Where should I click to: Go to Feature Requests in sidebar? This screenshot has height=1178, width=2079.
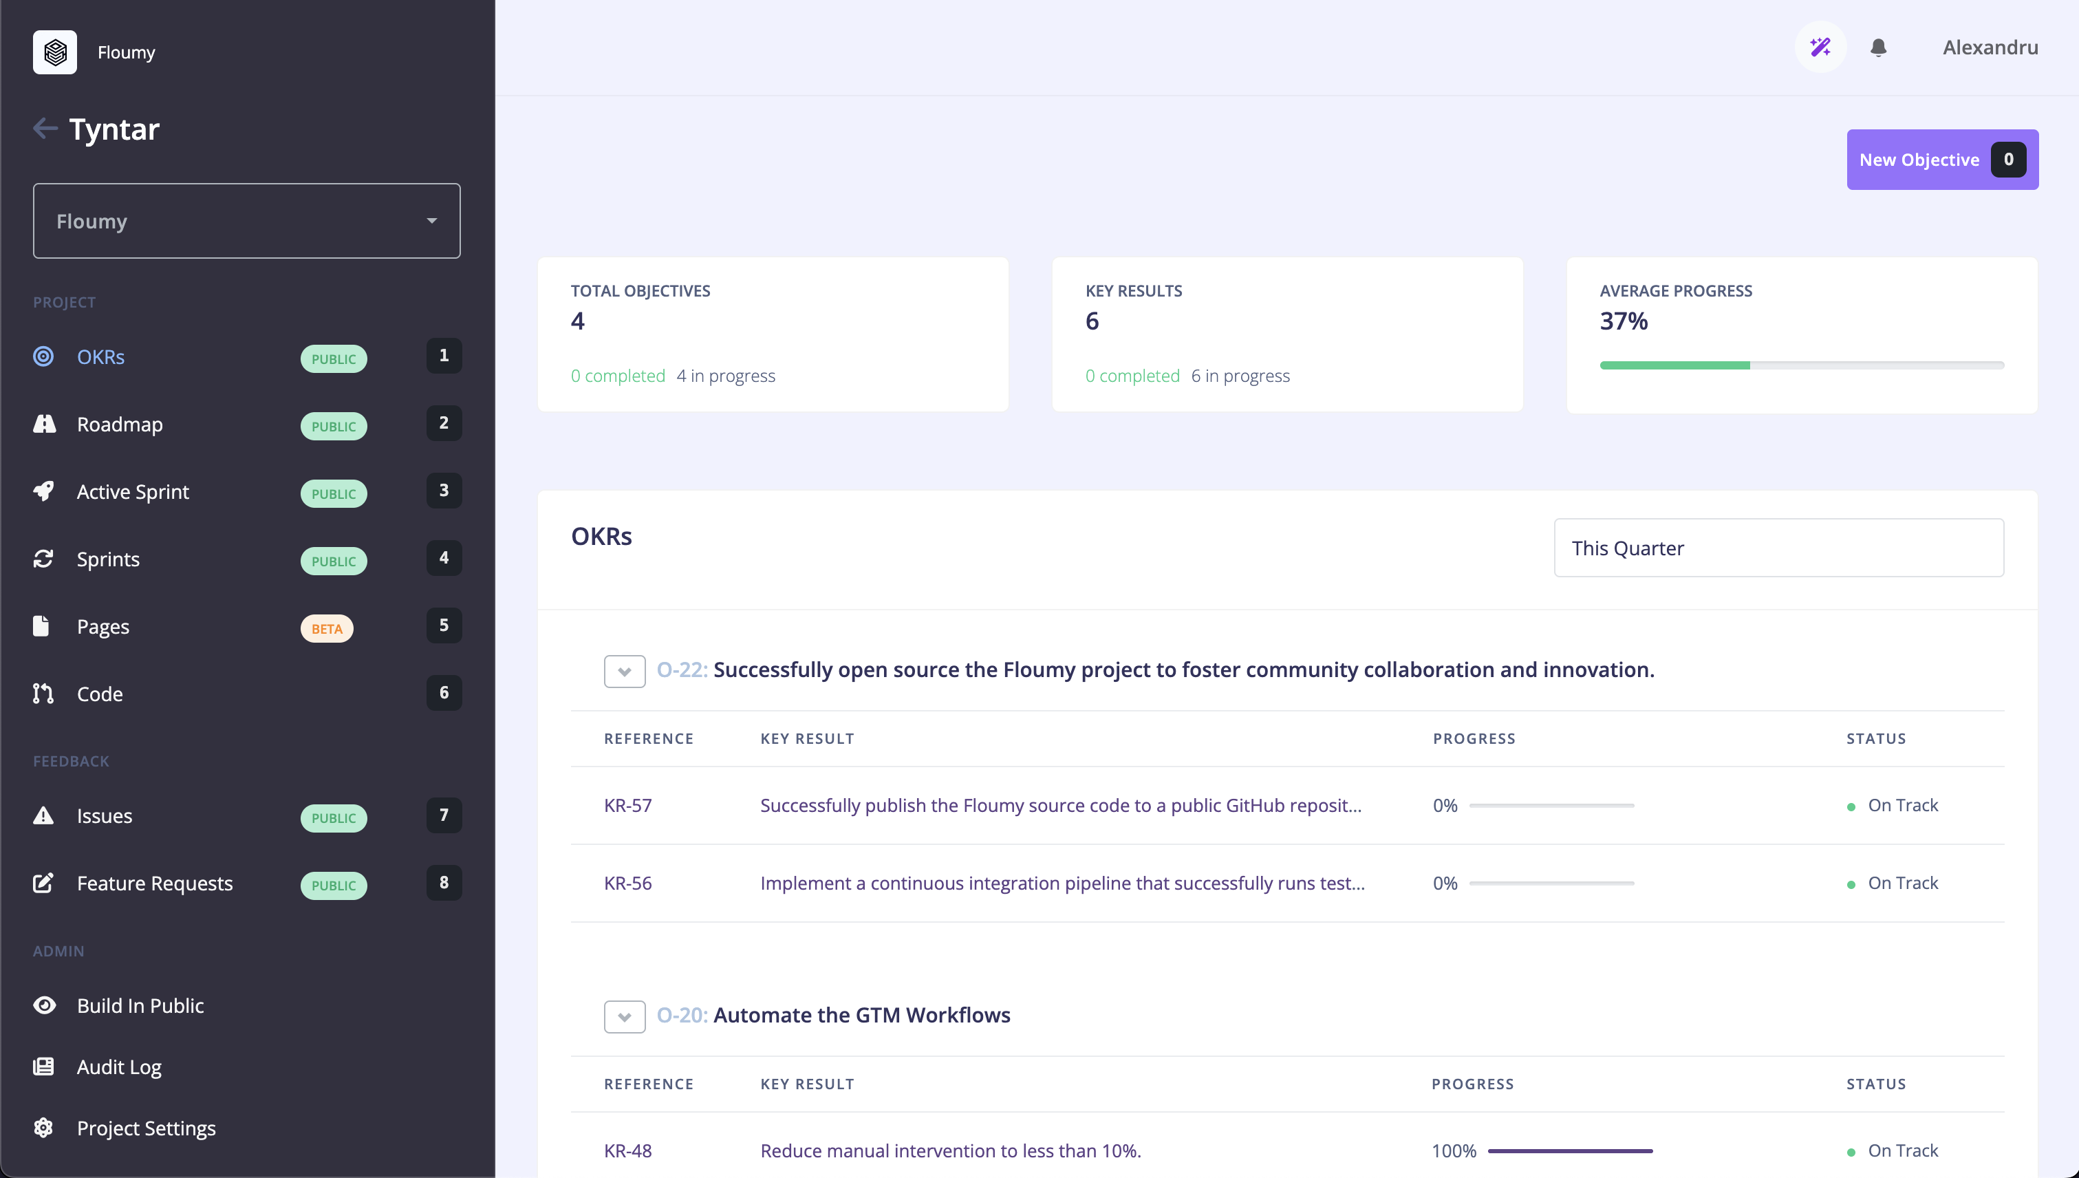coord(155,883)
